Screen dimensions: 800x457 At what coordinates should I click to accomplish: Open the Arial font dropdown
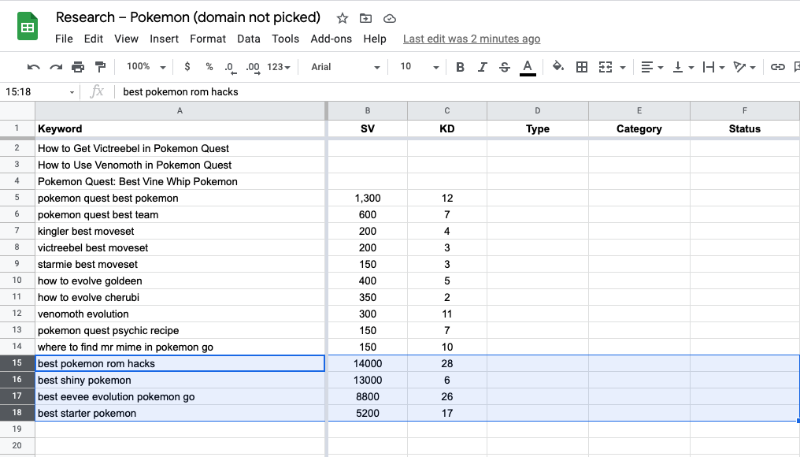tap(346, 67)
